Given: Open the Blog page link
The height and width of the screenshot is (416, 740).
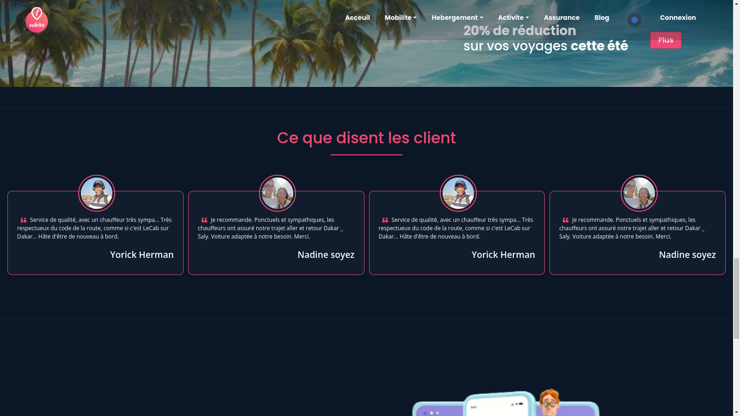Looking at the screenshot, I should coord(601,18).
